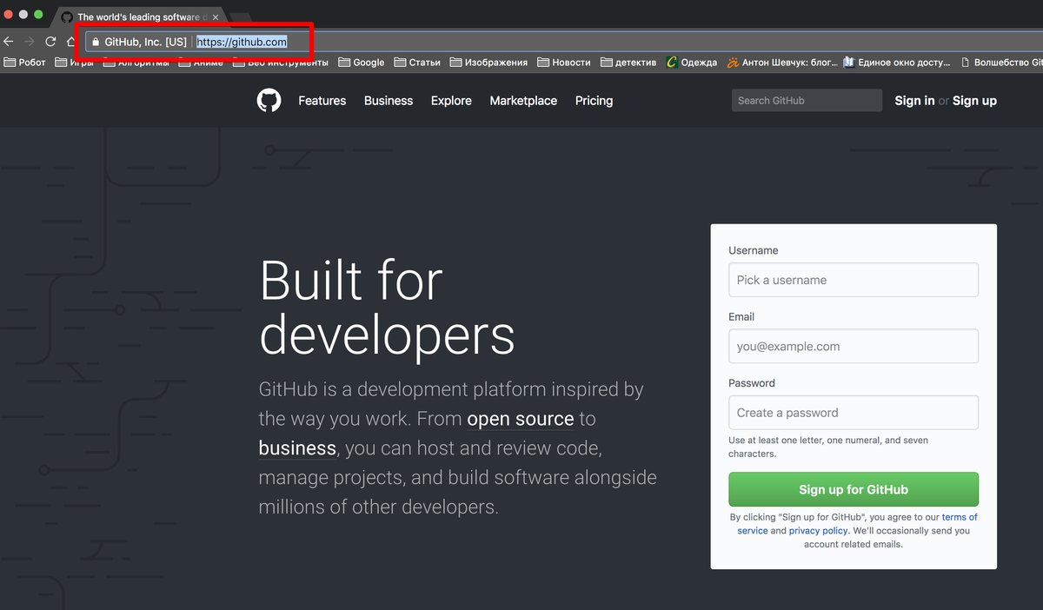Open the Marketplace nav item
This screenshot has height=610, width=1043.
pyautogui.click(x=523, y=101)
